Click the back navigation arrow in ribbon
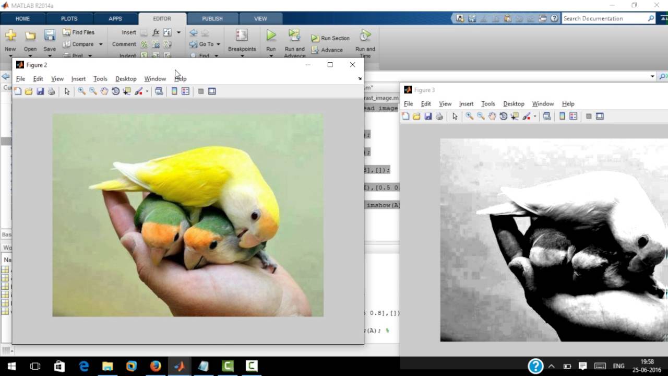The width and height of the screenshot is (668, 376). tap(194, 32)
